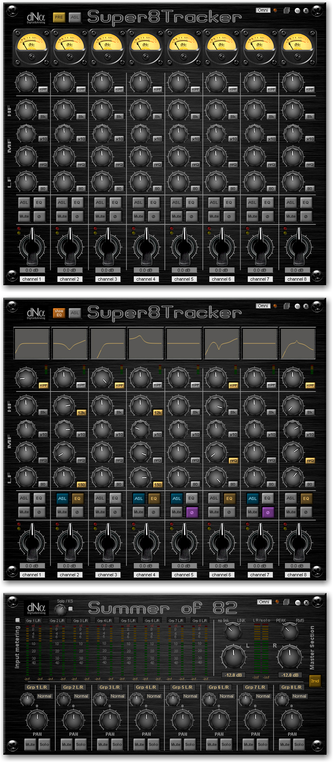Click the no link/LINK selector knob
The image size is (333, 762).
pyautogui.click(x=232, y=632)
